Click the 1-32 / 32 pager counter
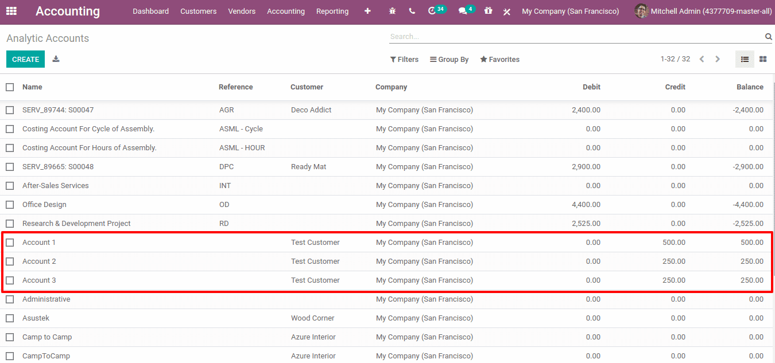The image size is (775, 363). pyautogui.click(x=675, y=59)
